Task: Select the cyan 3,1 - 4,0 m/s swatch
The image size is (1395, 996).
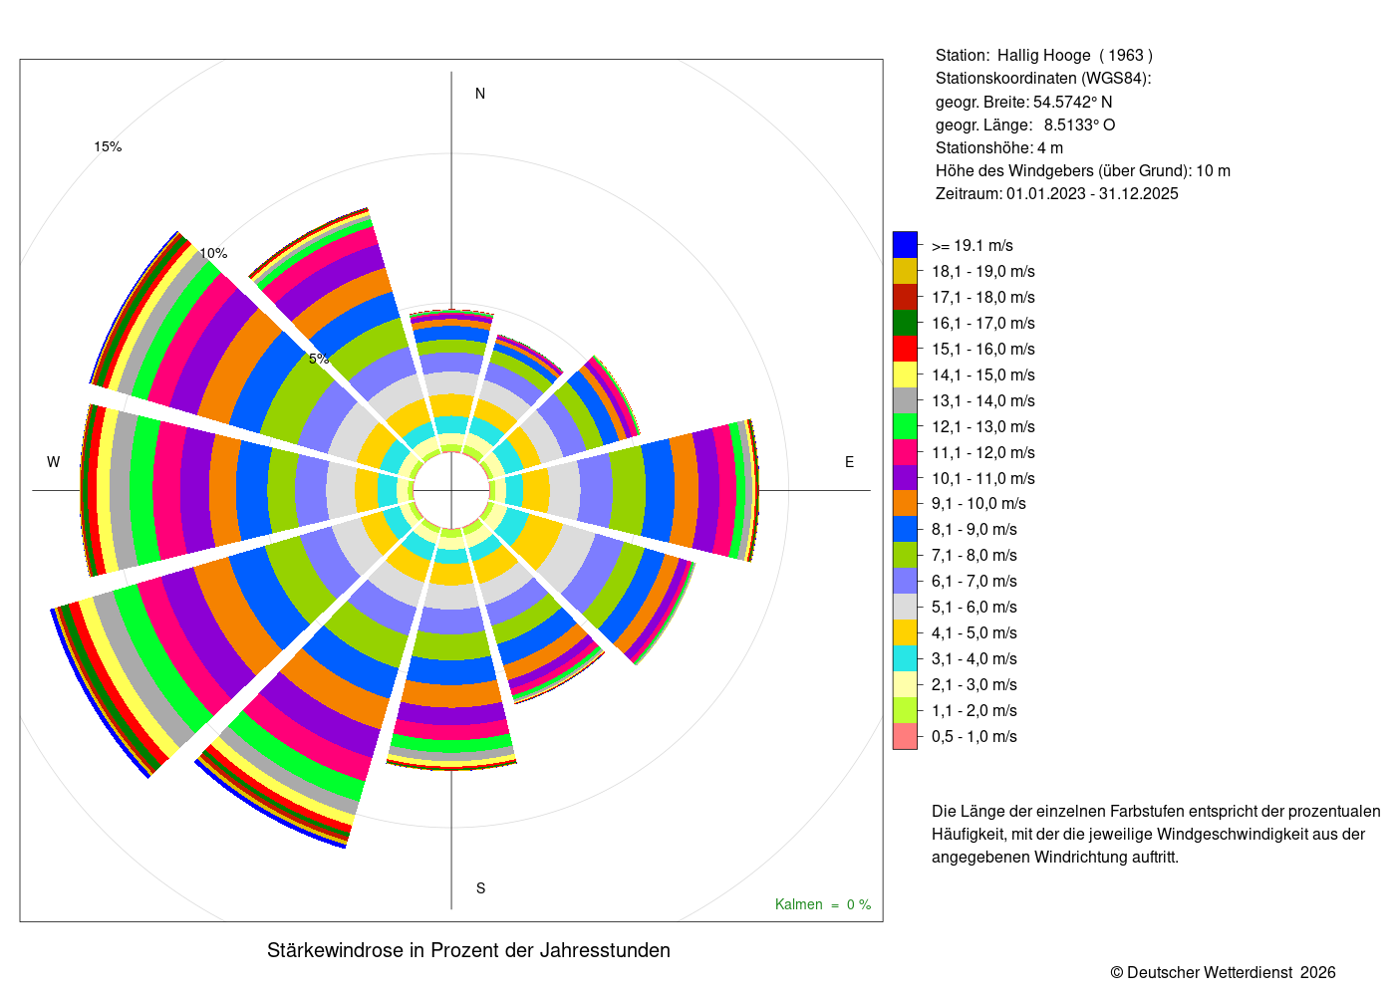Action: coord(905,658)
